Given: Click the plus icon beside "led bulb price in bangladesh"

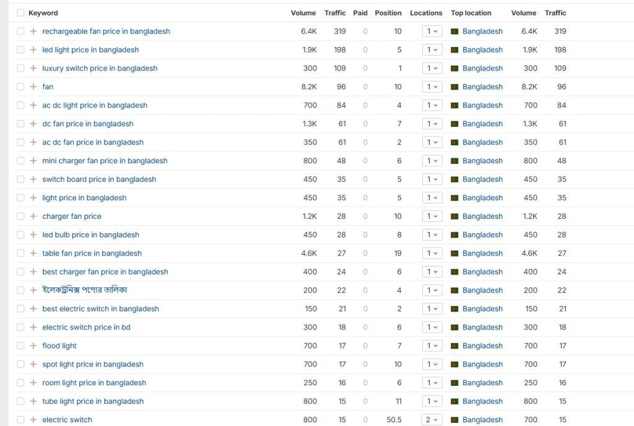Looking at the screenshot, I should pos(33,235).
